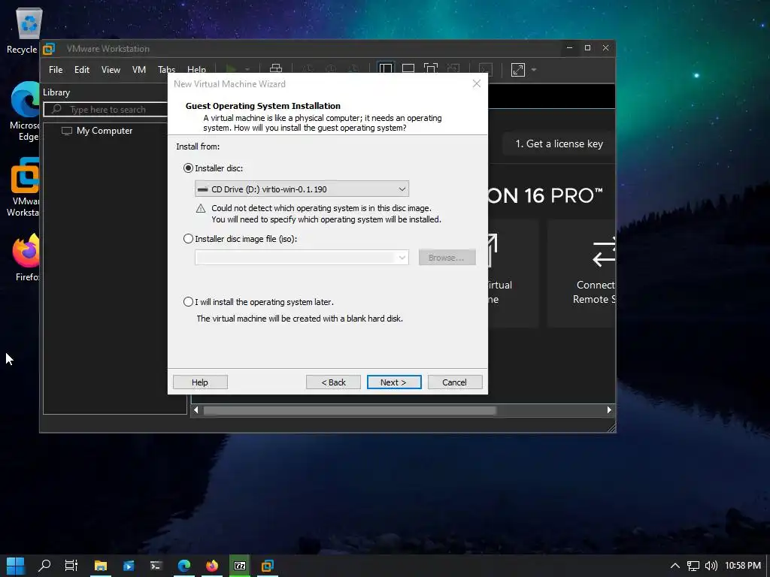The image size is (770, 577).
Task: Click the 10:58 PM clock
Action: coord(742,566)
